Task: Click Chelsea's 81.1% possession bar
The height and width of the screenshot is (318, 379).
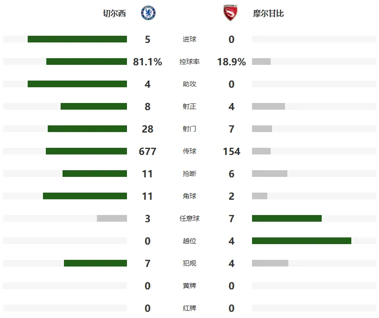Action: 86,62
